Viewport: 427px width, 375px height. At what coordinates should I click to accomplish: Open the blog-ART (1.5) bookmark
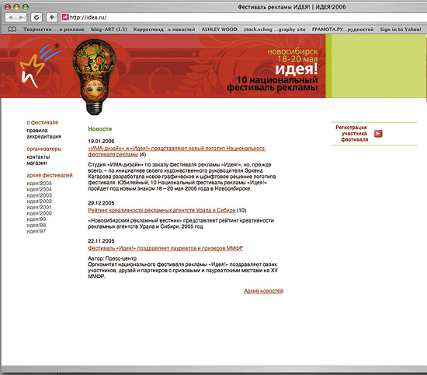tap(109, 30)
